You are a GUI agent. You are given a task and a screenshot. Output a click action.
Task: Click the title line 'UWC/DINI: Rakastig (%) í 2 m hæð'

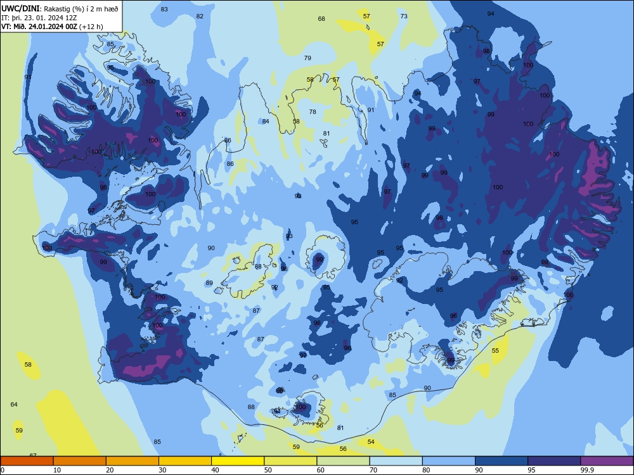point(60,9)
